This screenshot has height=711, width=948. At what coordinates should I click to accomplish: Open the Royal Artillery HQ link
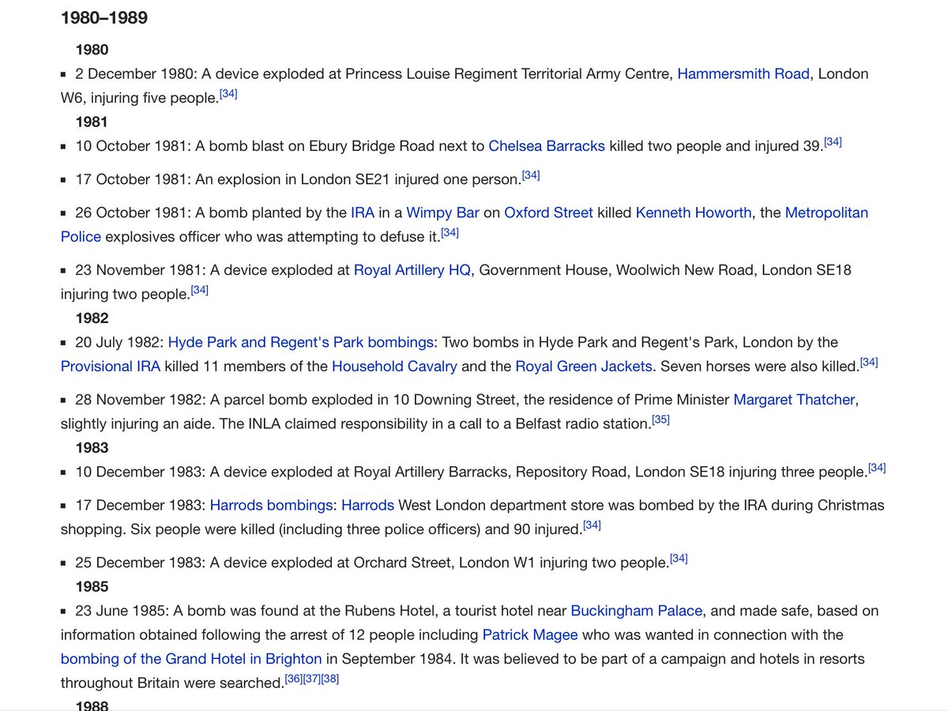click(x=412, y=269)
